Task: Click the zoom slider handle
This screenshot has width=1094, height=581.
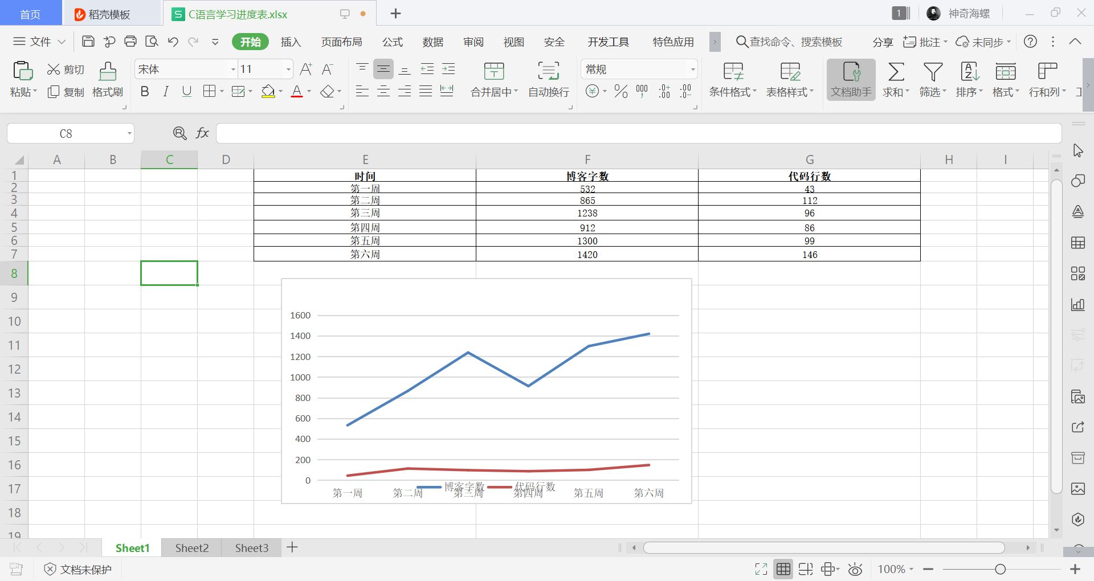Action: [1000, 569]
